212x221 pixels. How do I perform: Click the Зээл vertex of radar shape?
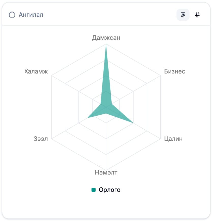(x=88, y=118)
